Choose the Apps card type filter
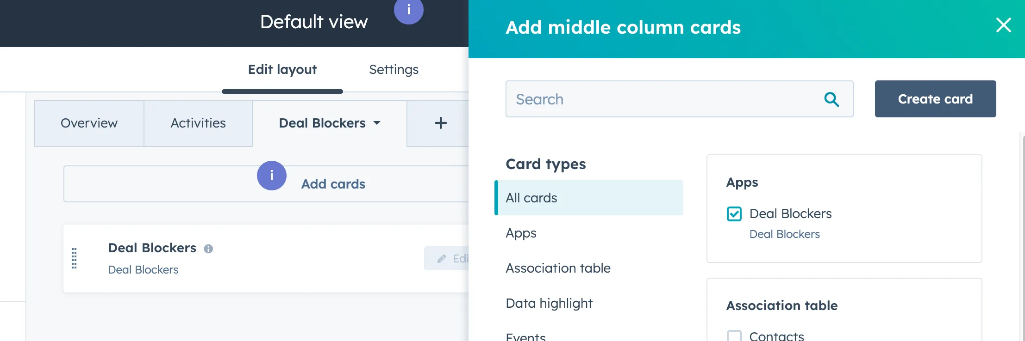The width and height of the screenshot is (1025, 341). 521,233
